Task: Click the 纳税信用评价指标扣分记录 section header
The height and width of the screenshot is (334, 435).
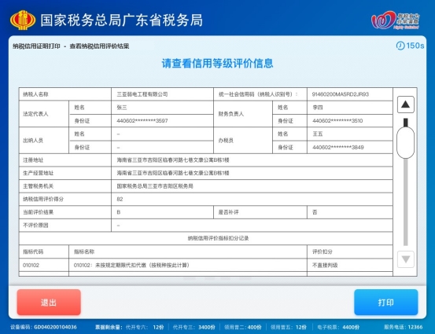Action: point(206,238)
